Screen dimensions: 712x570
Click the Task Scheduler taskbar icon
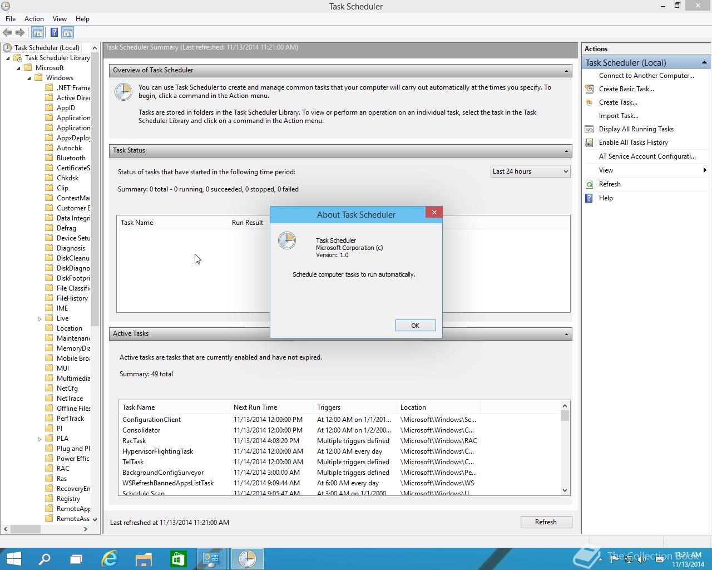[x=247, y=559]
